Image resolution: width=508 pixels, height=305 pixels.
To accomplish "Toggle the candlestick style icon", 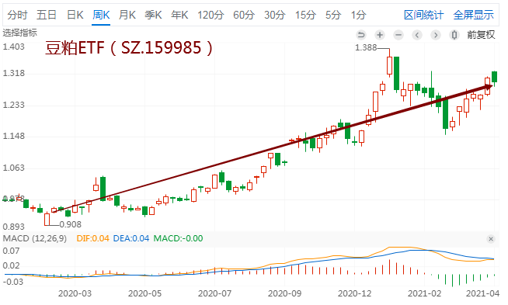I will (x=454, y=35).
